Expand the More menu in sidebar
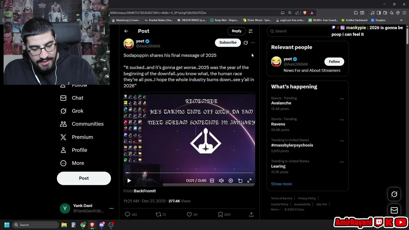Image resolution: width=409 pixels, height=230 pixels. pos(73,163)
